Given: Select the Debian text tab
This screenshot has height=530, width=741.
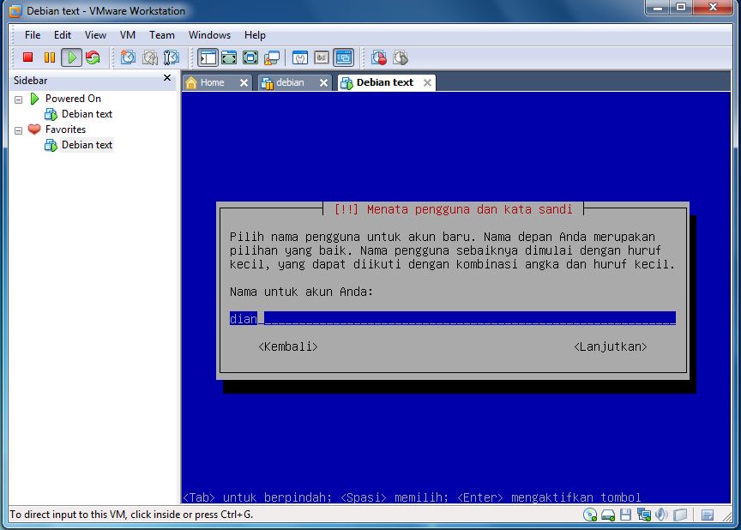Looking at the screenshot, I should tap(385, 82).
